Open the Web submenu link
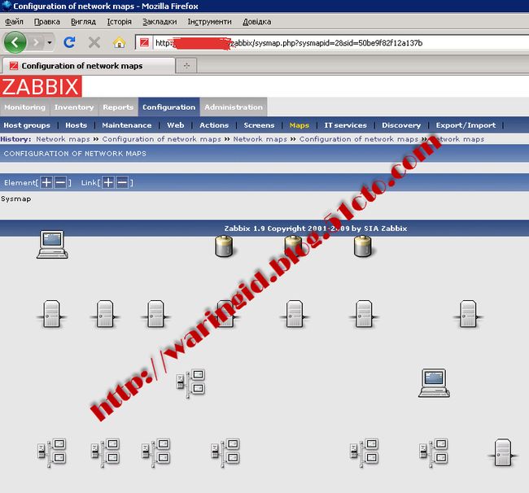 click(176, 125)
